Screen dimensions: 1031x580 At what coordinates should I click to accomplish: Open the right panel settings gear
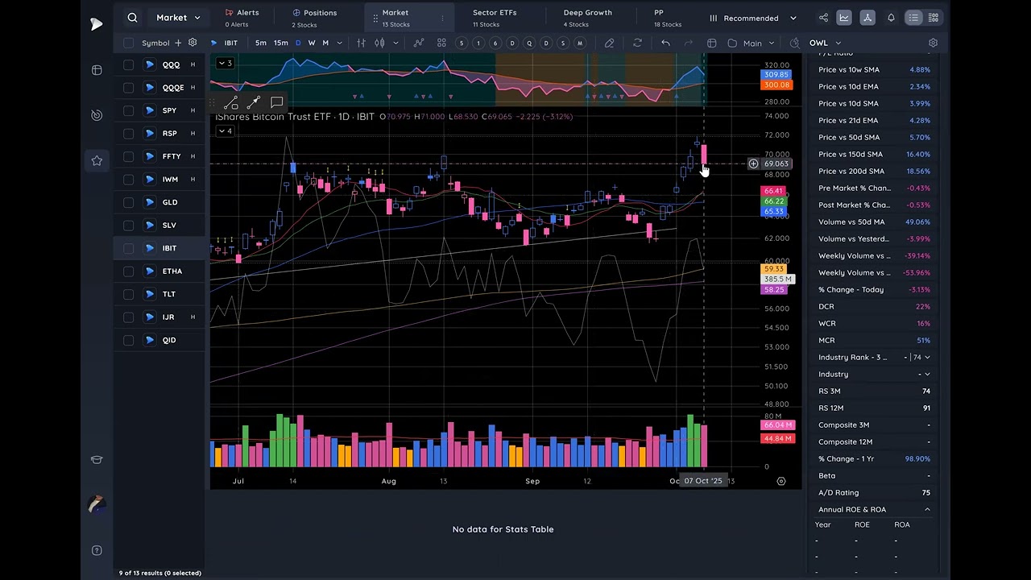click(x=933, y=43)
